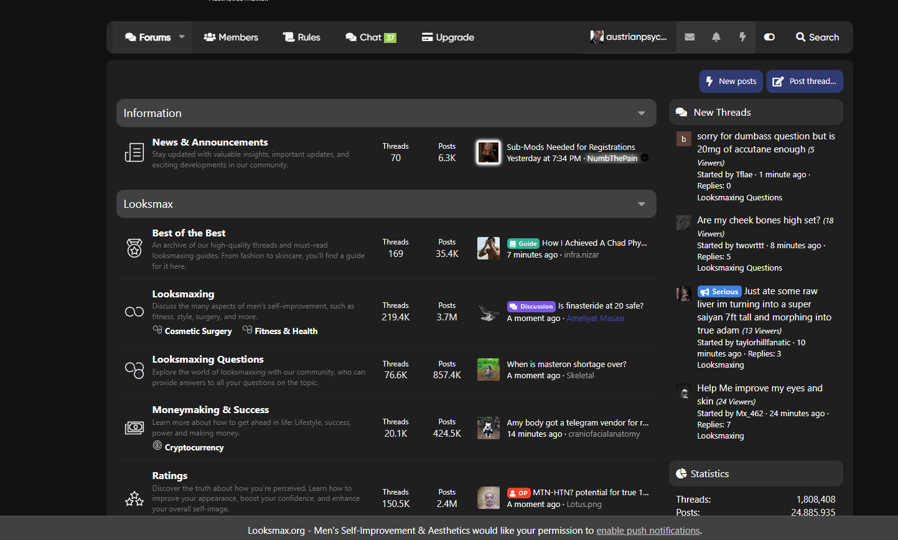The height and width of the screenshot is (540, 898).
Task: Collapse the Information category section
Action: click(x=641, y=113)
